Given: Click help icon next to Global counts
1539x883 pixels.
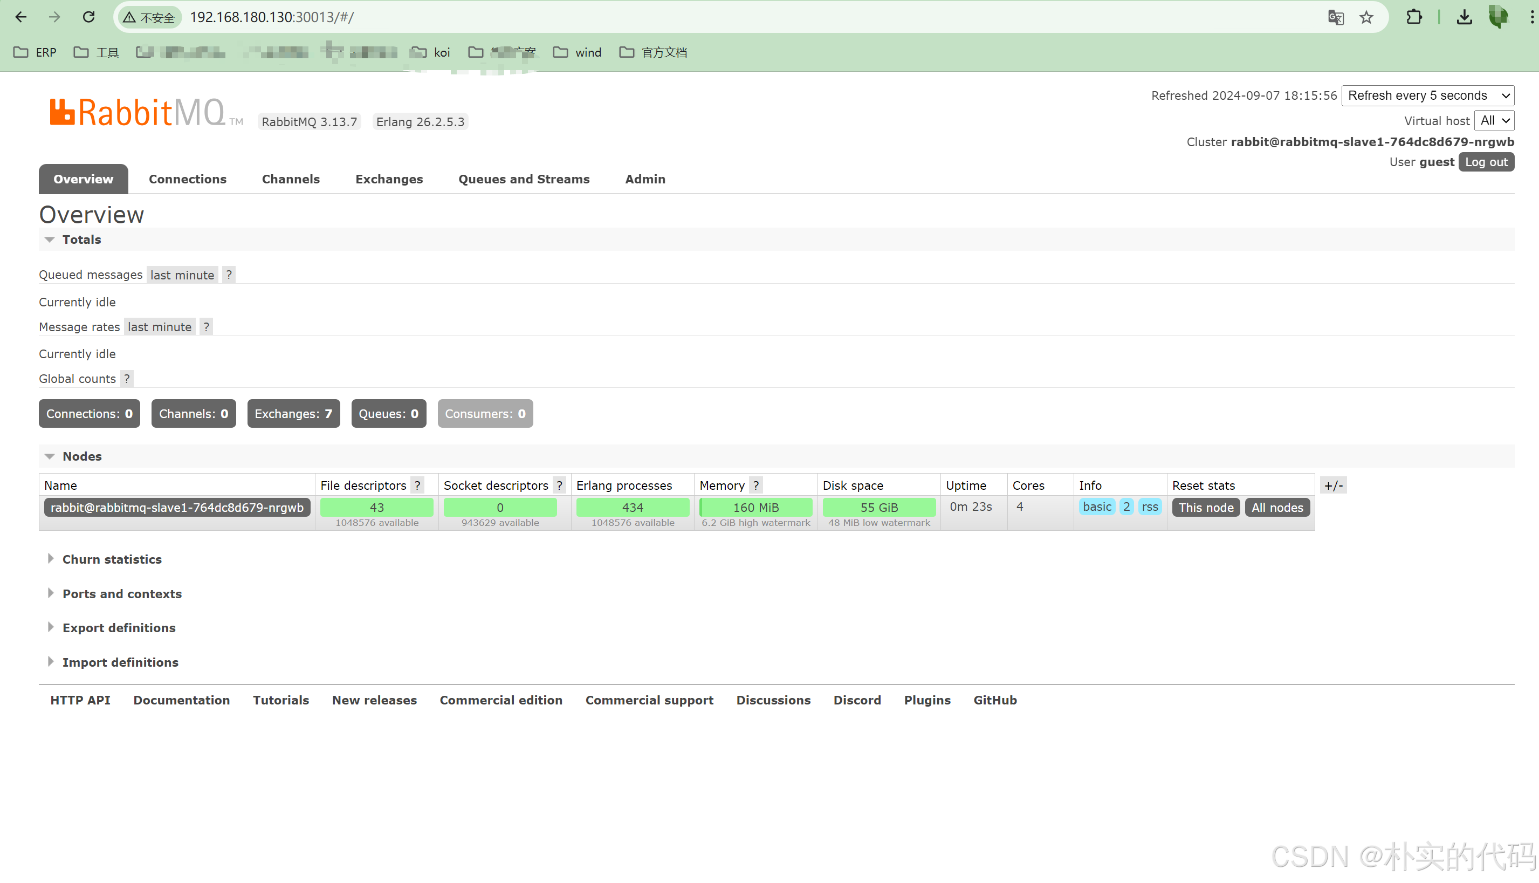Looking at the screenshot, I should 127,379.
